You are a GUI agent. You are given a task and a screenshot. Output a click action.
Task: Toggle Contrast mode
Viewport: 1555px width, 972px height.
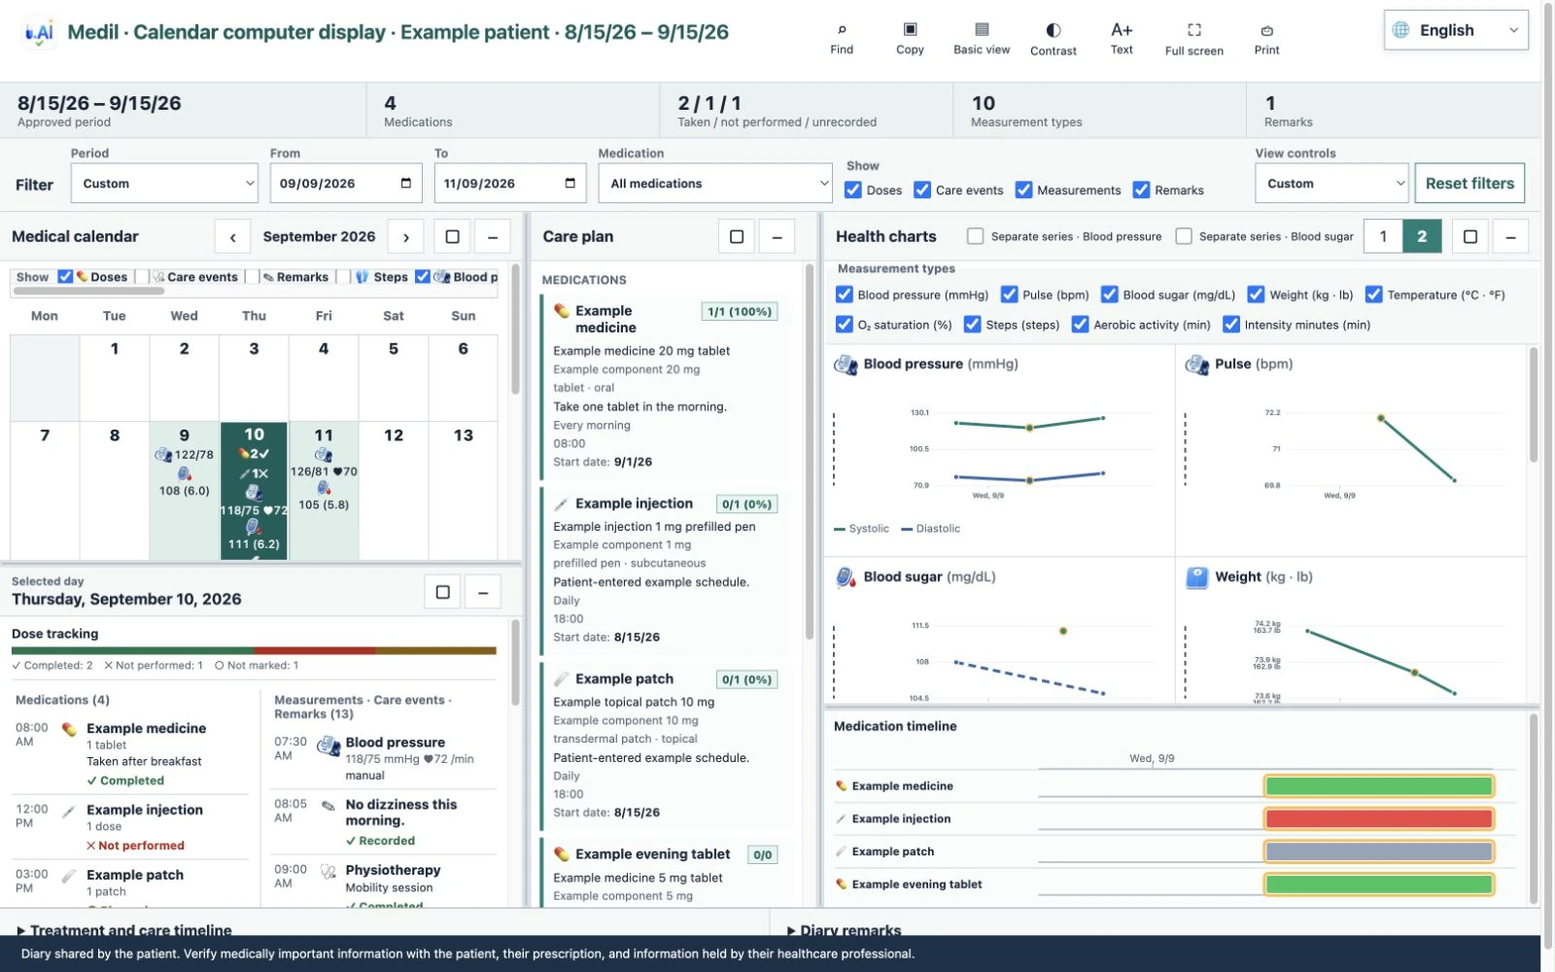pyautogui.click(x=1054, y=39)
